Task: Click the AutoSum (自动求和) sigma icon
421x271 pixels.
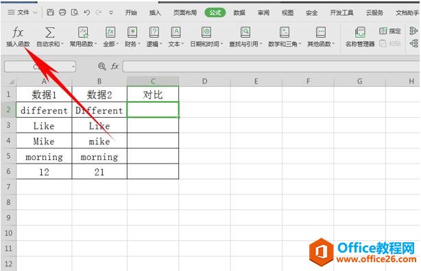Action: point(49,33)
